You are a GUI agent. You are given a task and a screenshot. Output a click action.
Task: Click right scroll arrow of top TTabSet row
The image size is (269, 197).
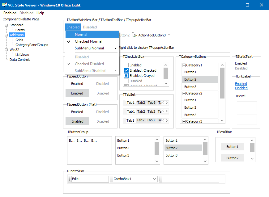(x=167, y=103)
